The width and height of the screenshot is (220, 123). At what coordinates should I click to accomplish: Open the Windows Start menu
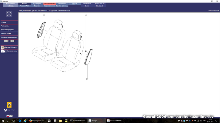point(3,121)
